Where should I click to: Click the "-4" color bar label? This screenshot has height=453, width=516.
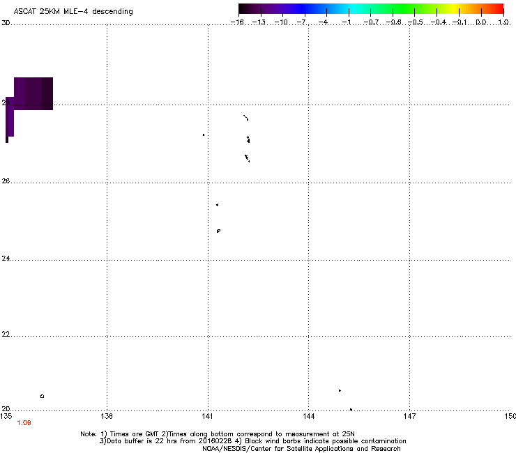click(324, 22)
